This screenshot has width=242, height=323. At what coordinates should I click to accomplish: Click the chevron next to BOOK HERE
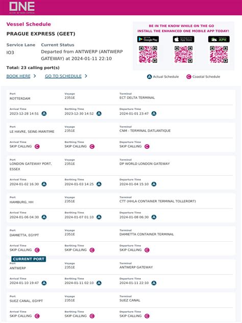click(35, 76)
